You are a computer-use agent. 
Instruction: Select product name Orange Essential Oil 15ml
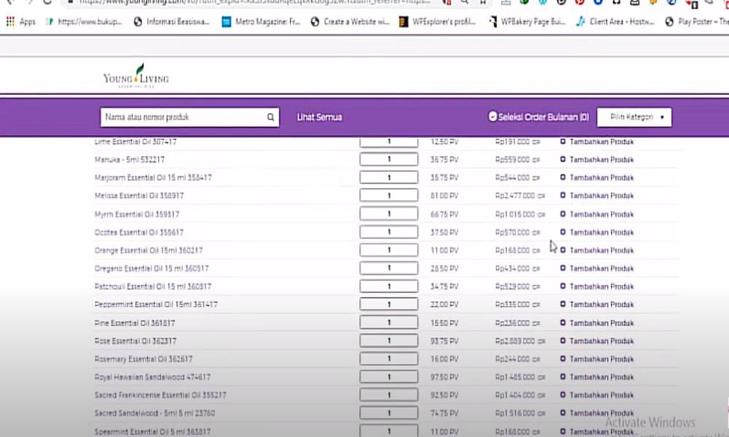148,251
